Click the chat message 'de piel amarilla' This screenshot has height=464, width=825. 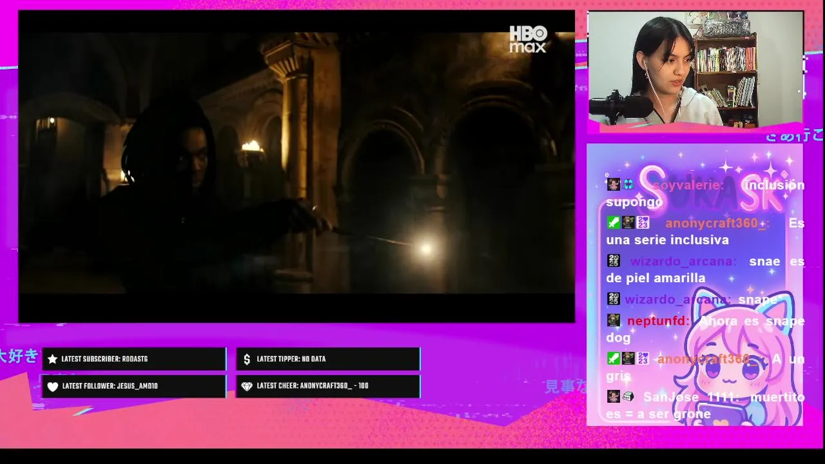(x=655, y=278)
